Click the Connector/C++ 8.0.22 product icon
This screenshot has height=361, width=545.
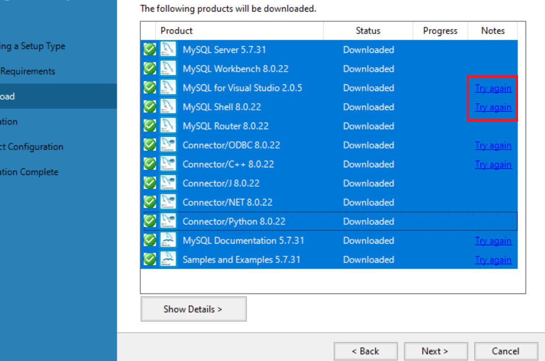click(168, 164)
